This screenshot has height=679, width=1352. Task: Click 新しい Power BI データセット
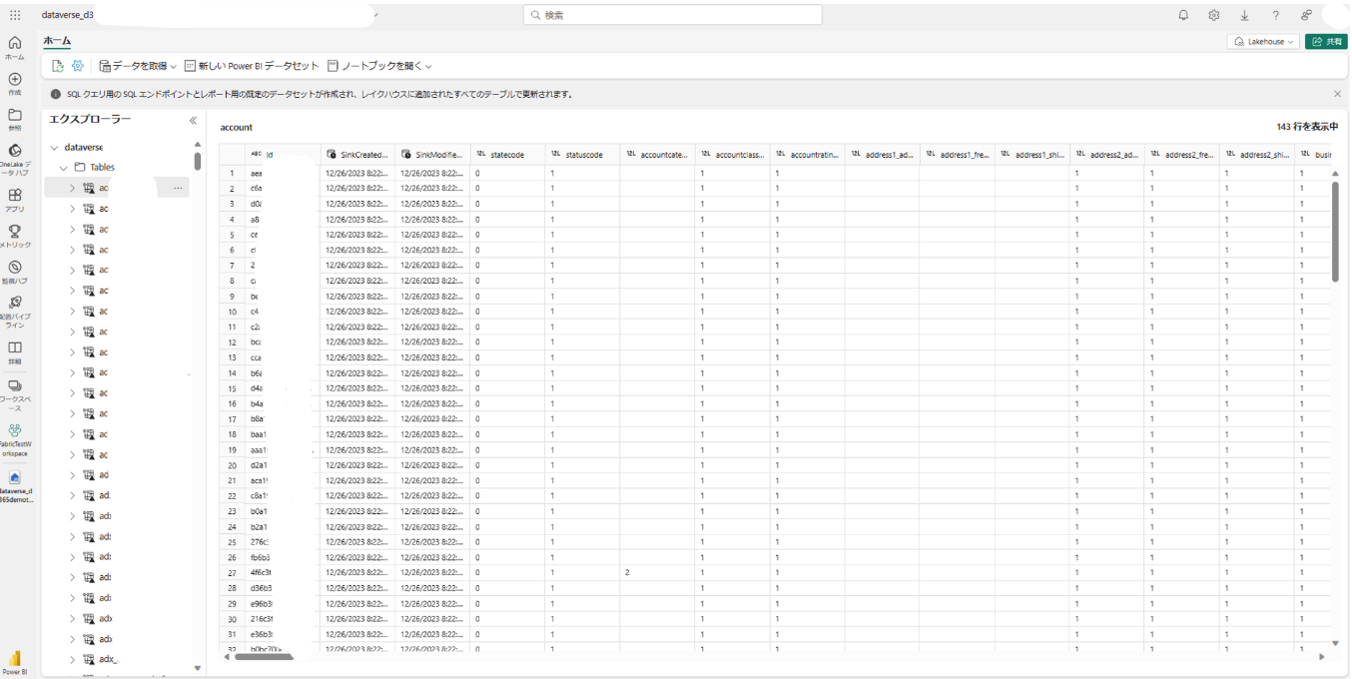click(252, 66)
